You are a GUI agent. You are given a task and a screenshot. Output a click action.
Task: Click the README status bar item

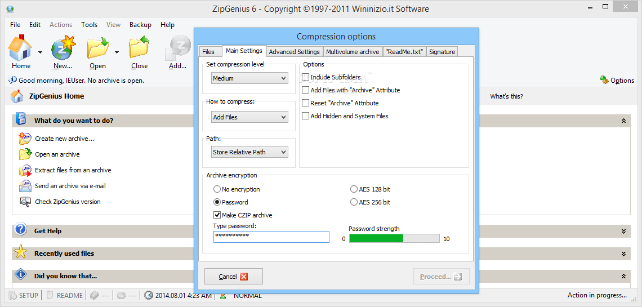(x=64, y=295)
